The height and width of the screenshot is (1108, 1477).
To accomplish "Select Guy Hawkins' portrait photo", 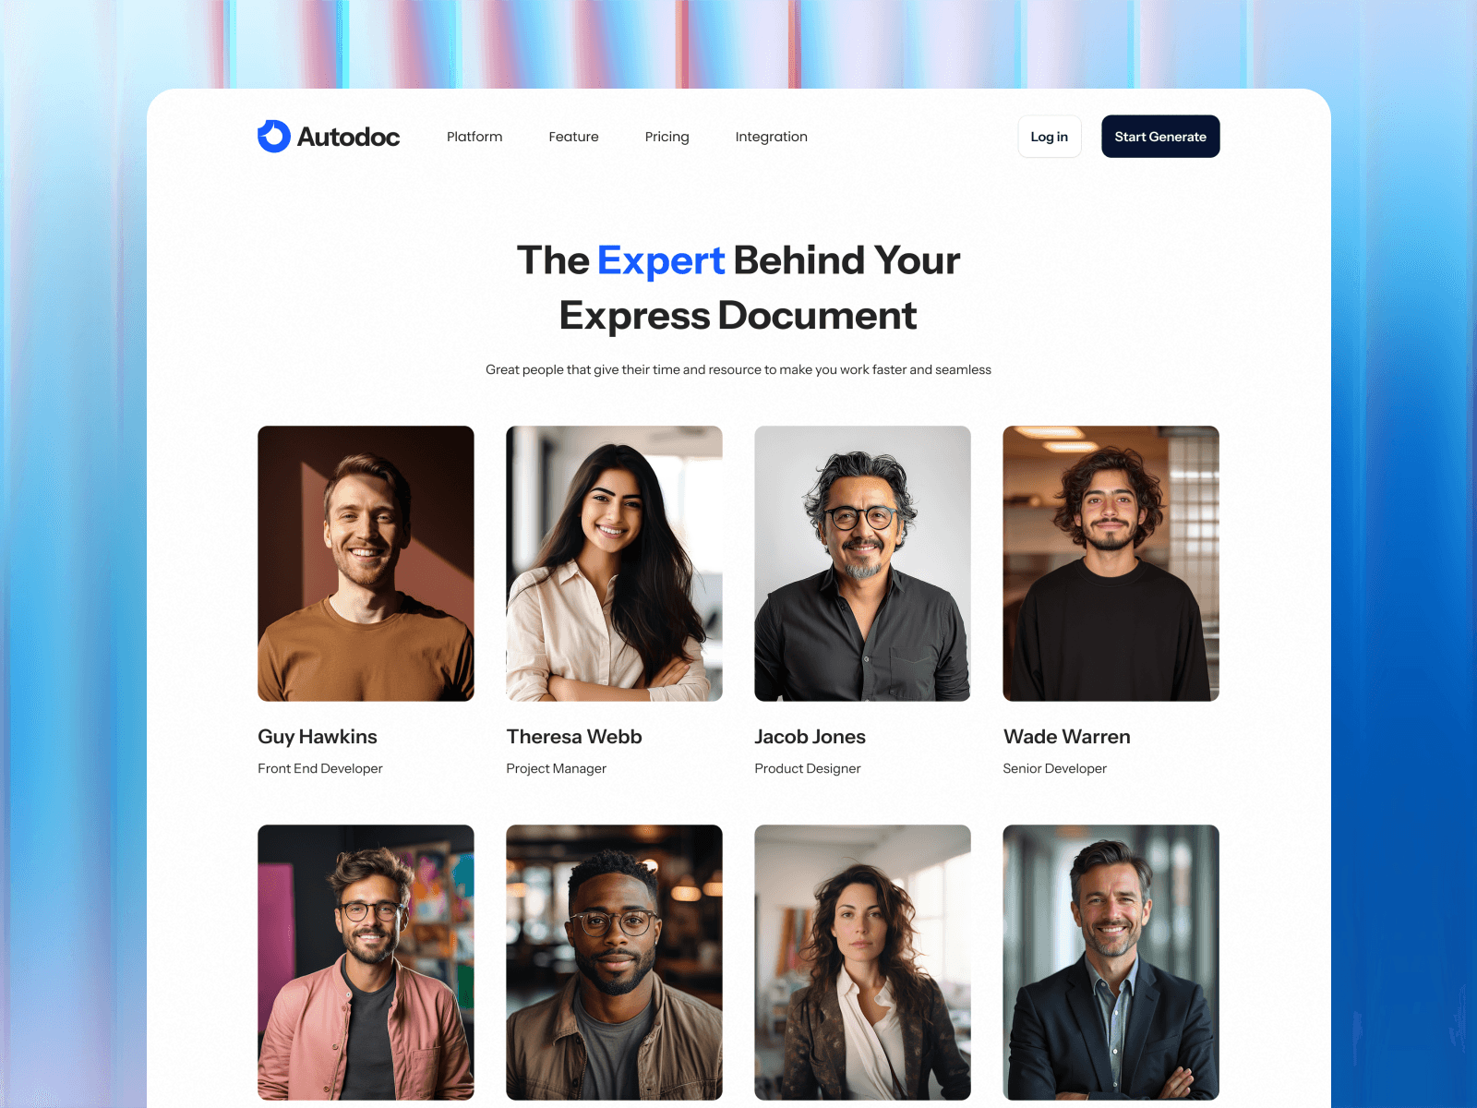I will click(x=366, y=563).
